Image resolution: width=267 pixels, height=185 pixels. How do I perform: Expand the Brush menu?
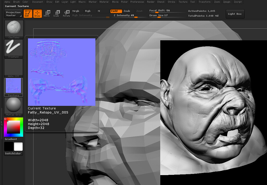[16, 2]
